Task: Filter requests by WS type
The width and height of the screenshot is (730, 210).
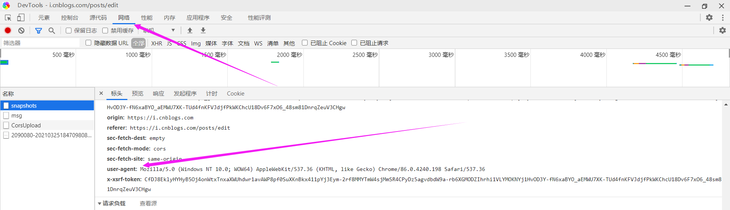Action: (x=258, y=43)
